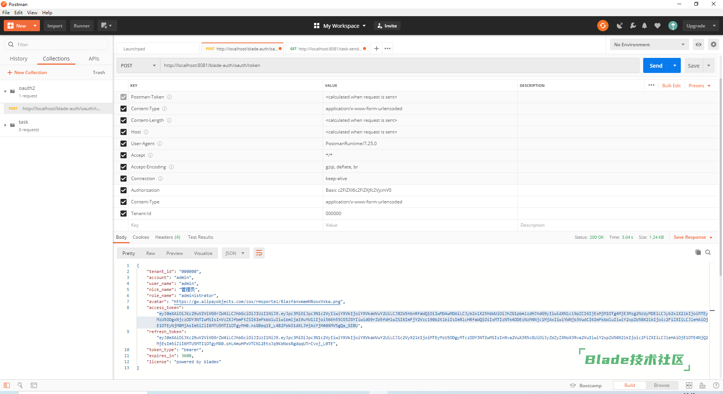This screenshot has height=394, width=723.
Task: Uncheck the first Content-Type header
Action: [x=124, y=109]
